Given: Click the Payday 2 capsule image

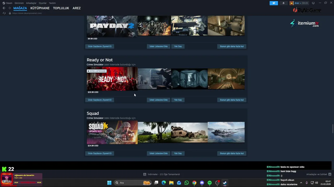Looking at the screenshot, I should (112, 26).
